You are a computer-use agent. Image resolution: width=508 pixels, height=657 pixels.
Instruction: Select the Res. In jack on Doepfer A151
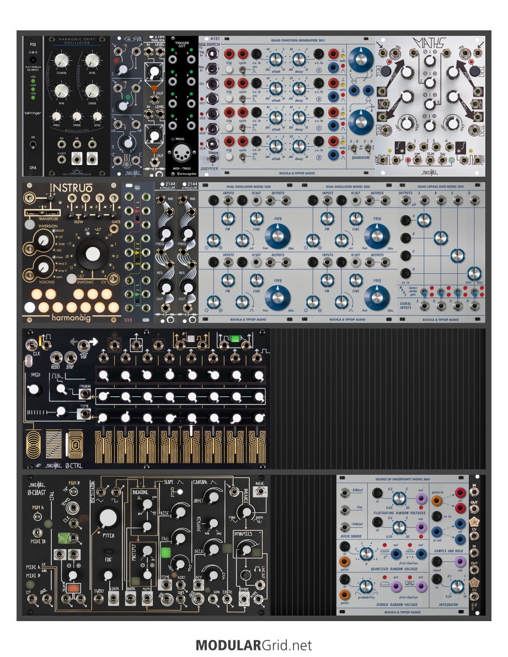pyautogui.click(x=212, y=68)
